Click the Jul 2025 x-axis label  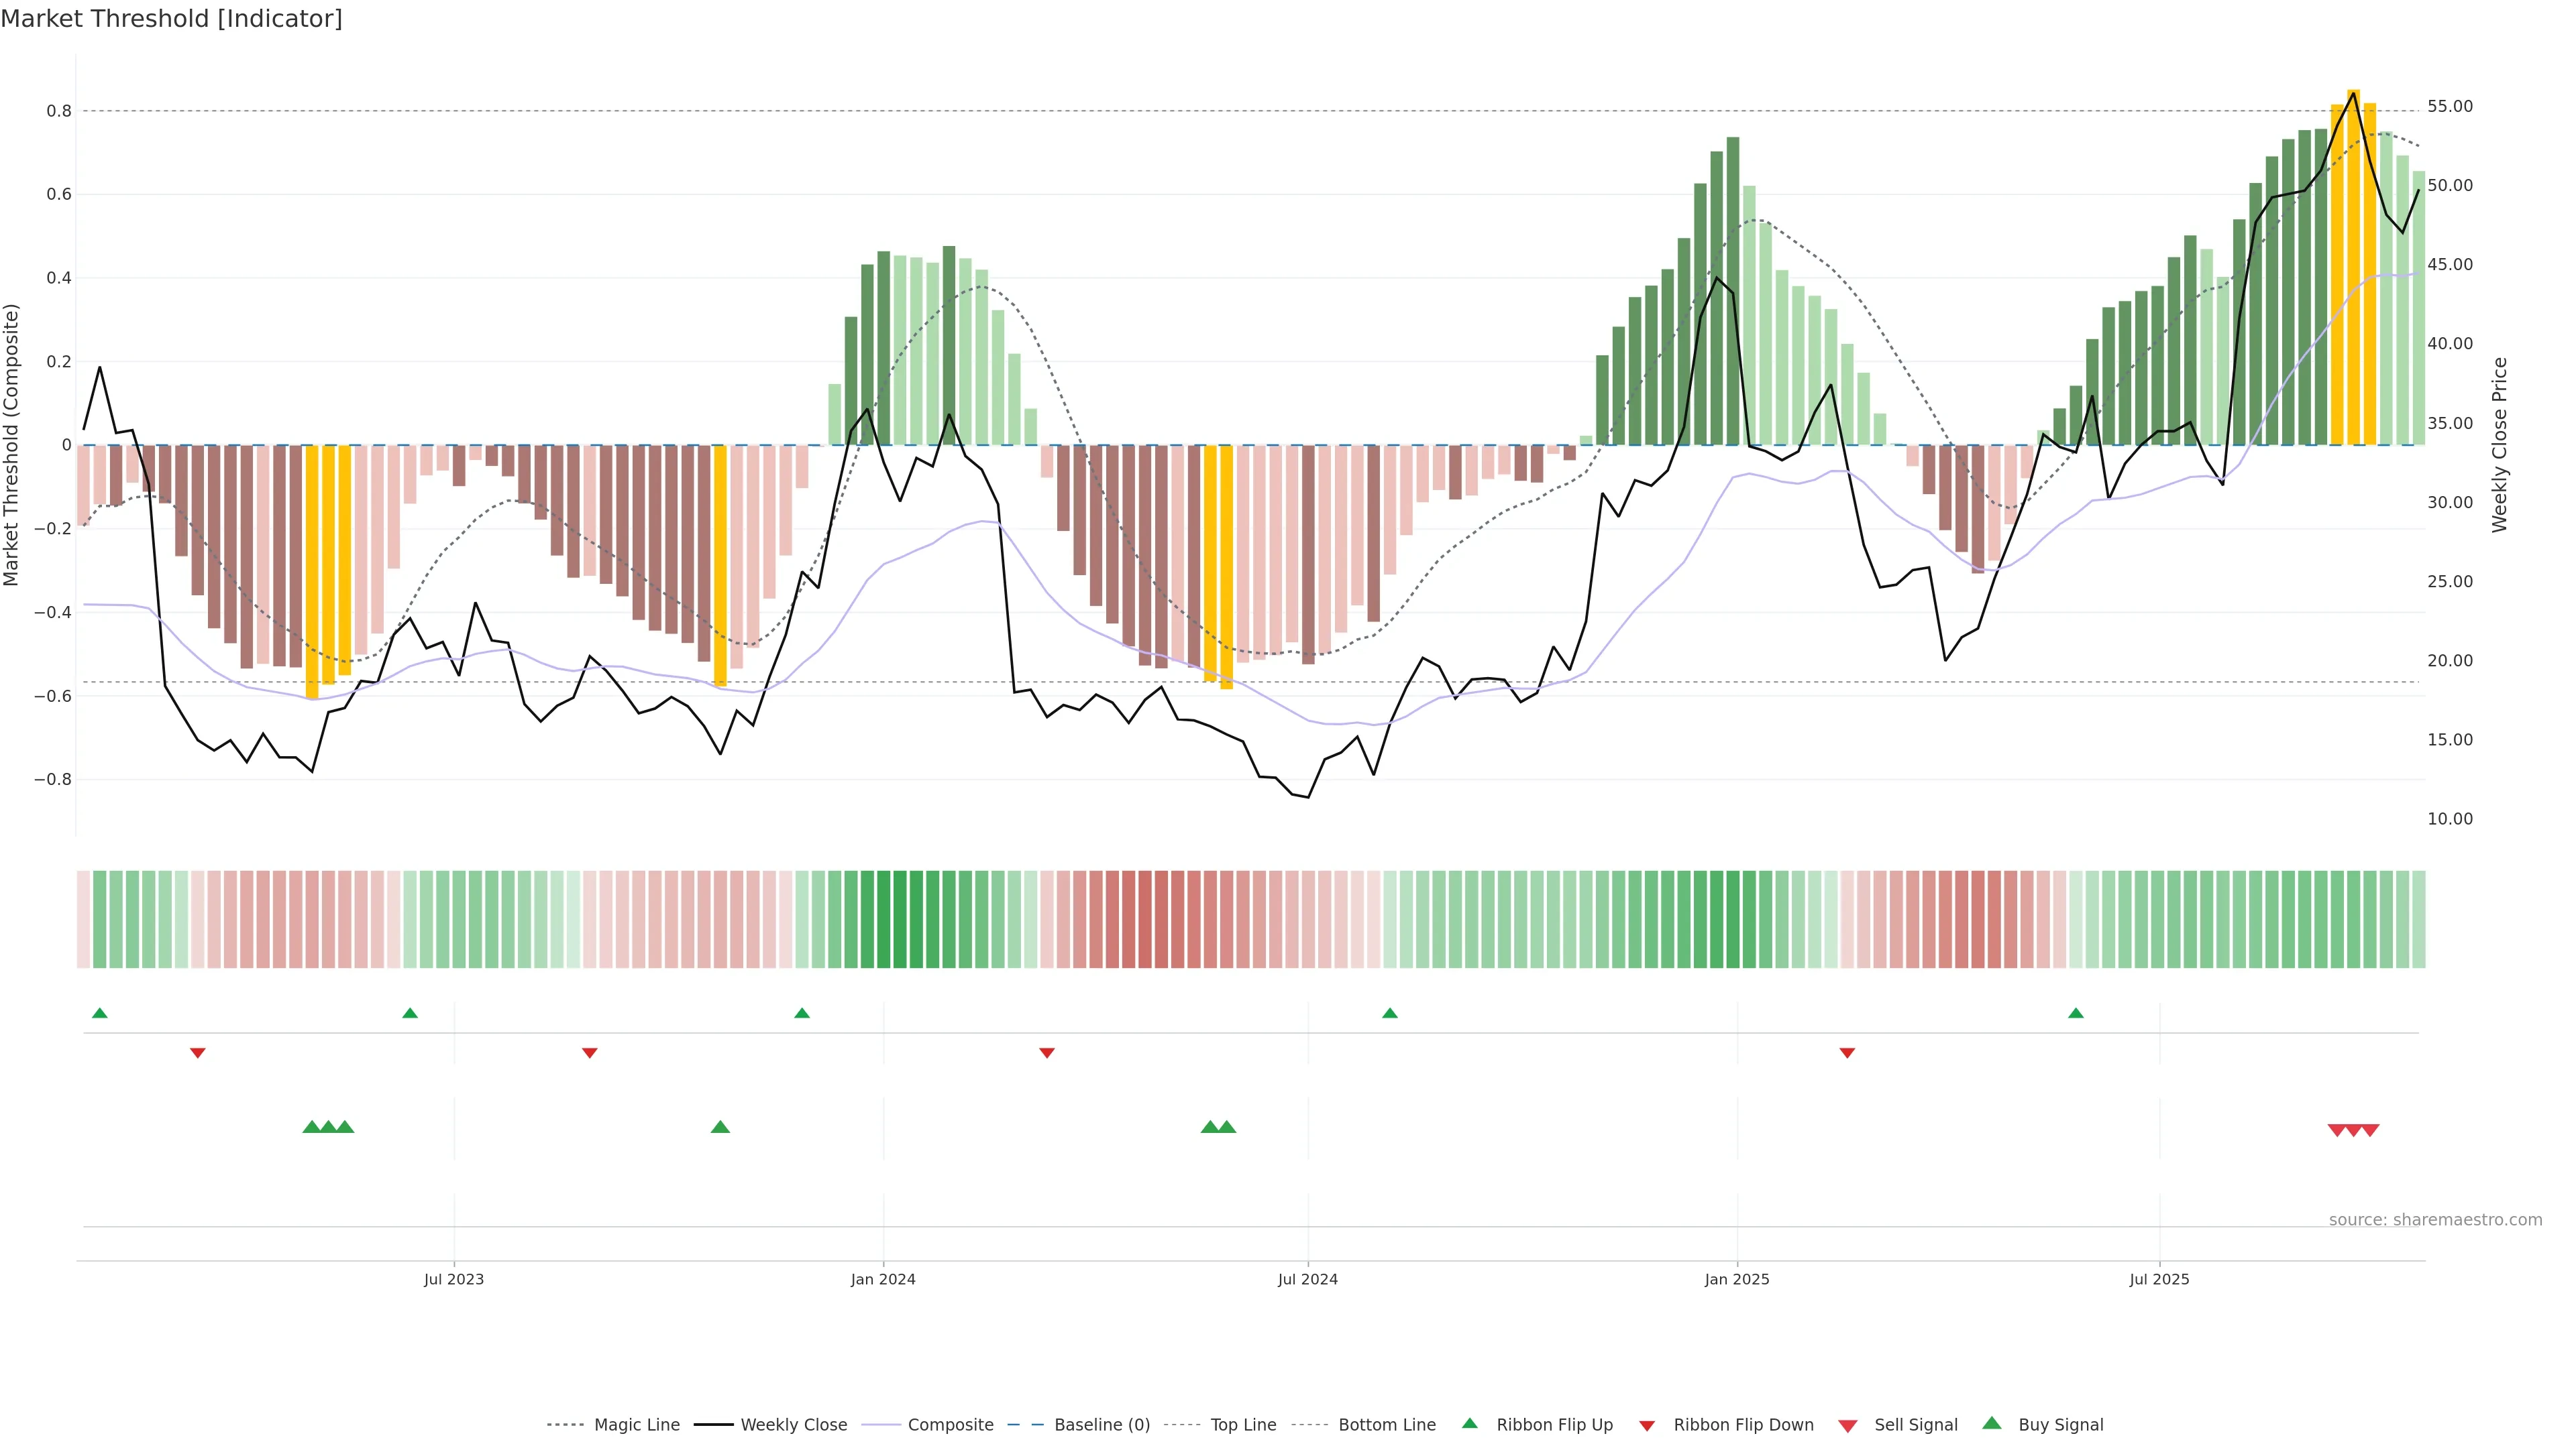point(2159,1279)
